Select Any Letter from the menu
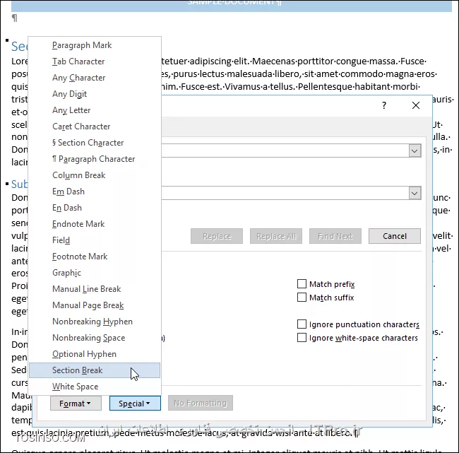 95,110
